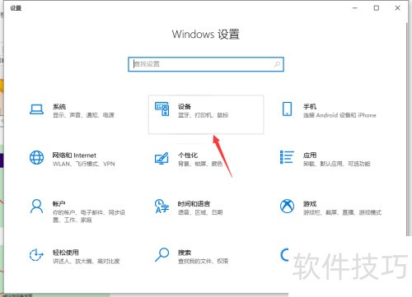Image resolution: width=412 pixels, height=297 pixels.
Task: Click 背景、锁屏、颜色 description text
Action: pyautogui.click(x=200, y=164)
